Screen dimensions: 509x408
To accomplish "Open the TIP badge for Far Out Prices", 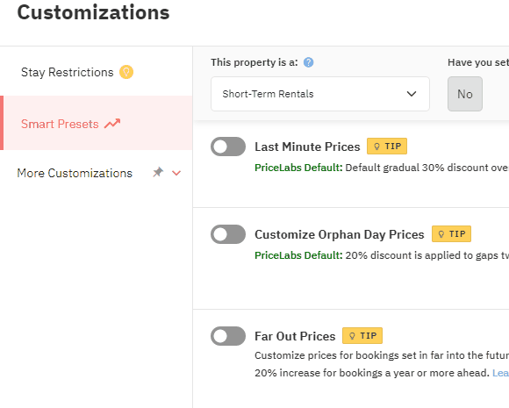I will pyautogui.click(x=362, y=336).
